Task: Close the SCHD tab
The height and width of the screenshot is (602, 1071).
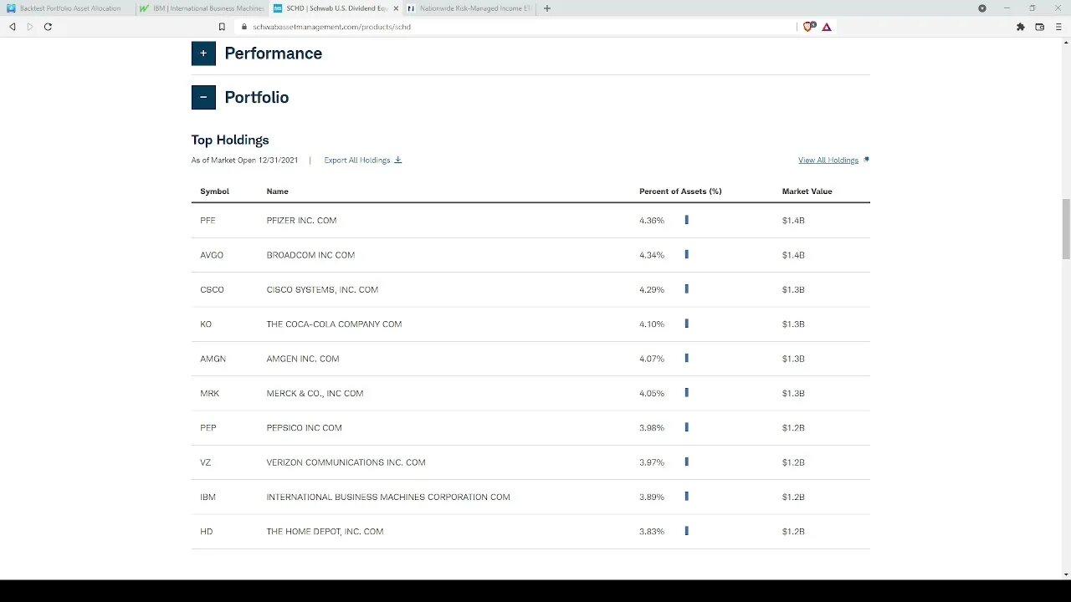Action: point(396,8)
